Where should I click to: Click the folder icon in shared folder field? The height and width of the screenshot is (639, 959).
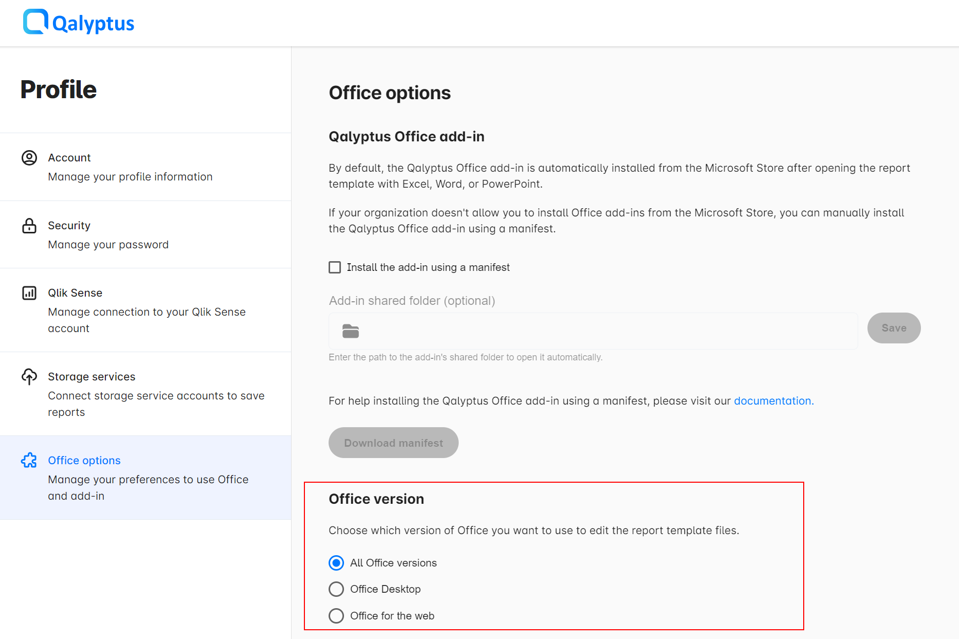click(351, 332)
